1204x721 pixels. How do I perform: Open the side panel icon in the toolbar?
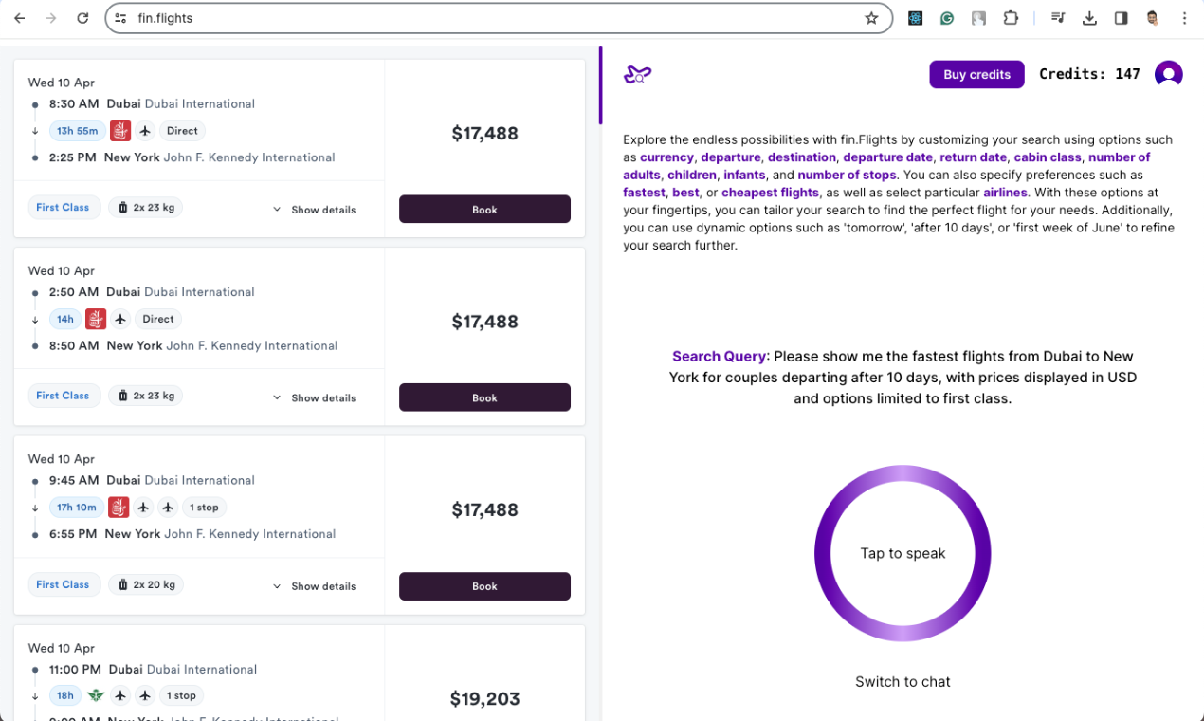point(1121,17)
